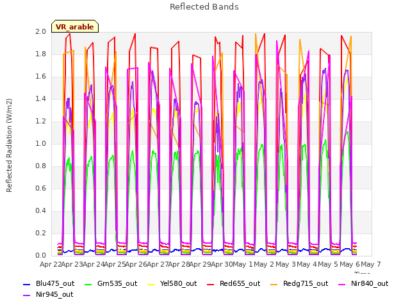Image resolution: width=410 pixels, height=307 pixels.
Task: Click the 1.8 y-axis tick label
Action: [x=41, y=54]
